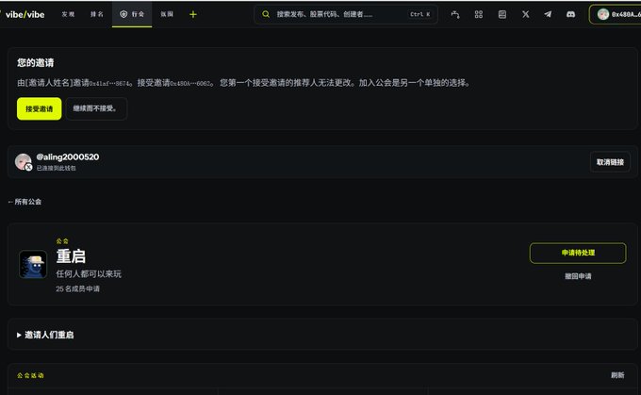Click the 公会活动 section heading

click(x=30, y=375)
